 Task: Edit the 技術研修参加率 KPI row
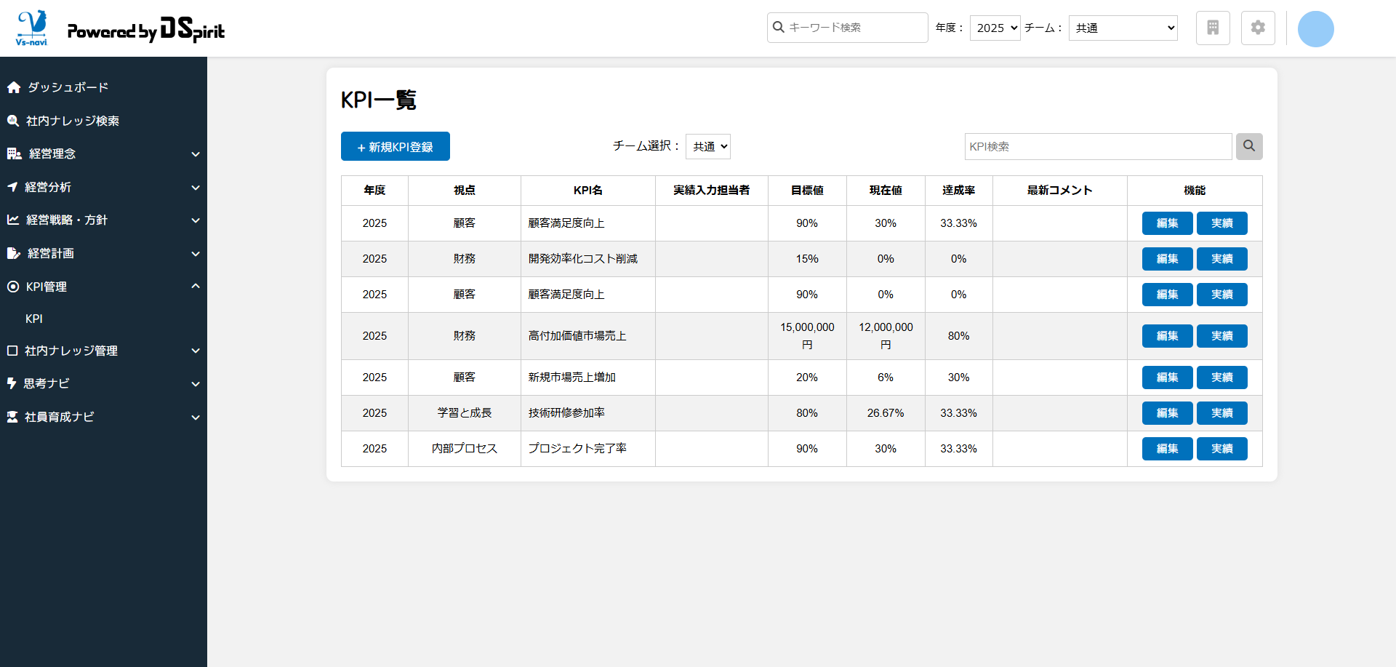pyautogui.click(x=1168, y=413)
